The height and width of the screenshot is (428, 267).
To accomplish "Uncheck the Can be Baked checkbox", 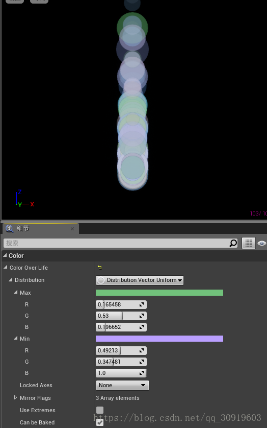I will pos(100,422).
